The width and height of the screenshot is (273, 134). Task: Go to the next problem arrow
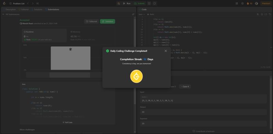pyautogui.click(x=32, y=3)
